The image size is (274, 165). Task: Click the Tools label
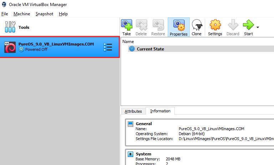[x=24, y=27]
